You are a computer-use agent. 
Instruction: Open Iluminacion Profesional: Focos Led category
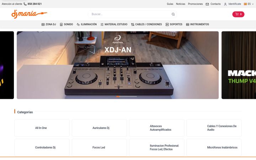pos(156,148)
